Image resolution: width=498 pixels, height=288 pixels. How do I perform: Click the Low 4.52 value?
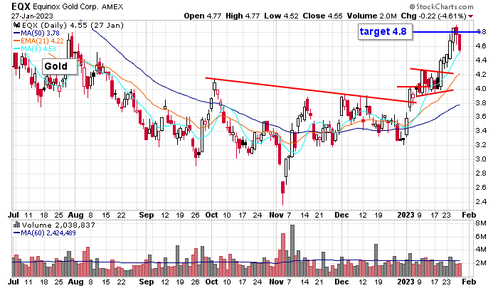[x=281, y=16]
